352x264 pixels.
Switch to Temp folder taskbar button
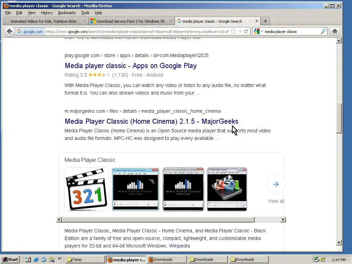click(85, 260)
